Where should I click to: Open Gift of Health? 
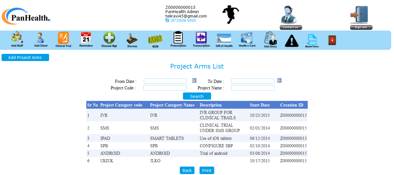tap(224, 39)
